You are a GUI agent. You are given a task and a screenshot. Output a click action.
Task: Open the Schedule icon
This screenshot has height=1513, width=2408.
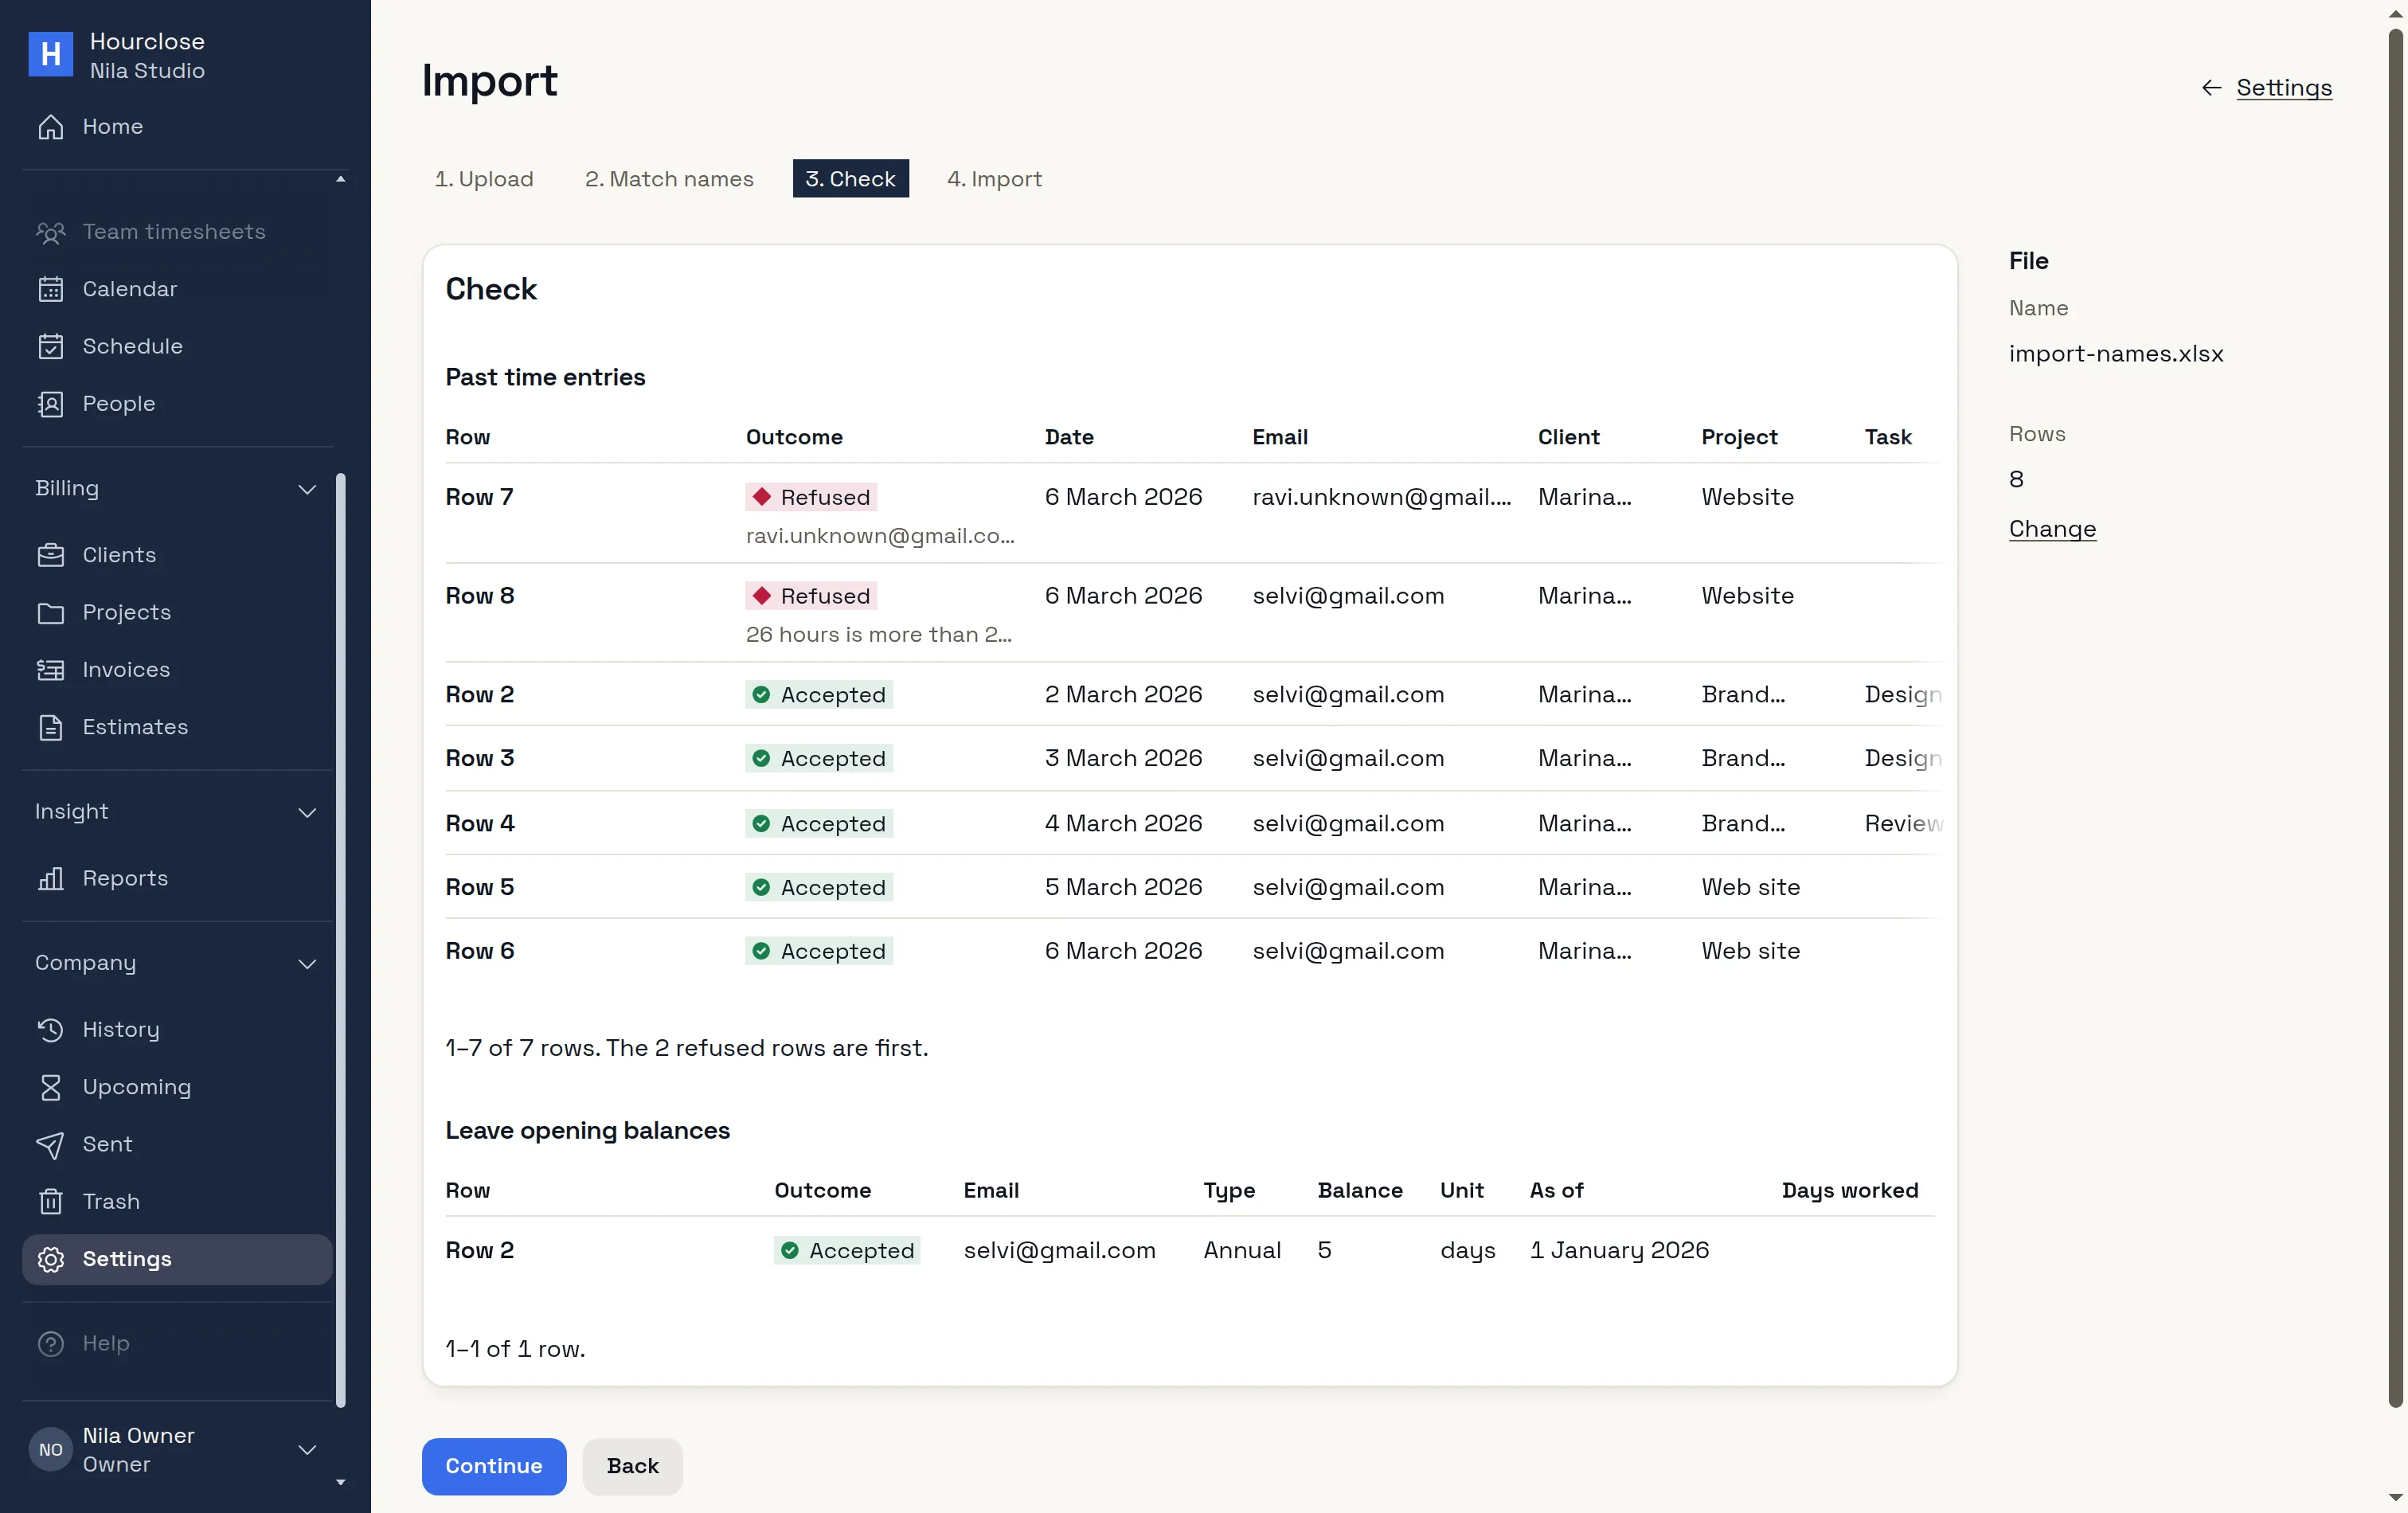click(x=50, y=346)
